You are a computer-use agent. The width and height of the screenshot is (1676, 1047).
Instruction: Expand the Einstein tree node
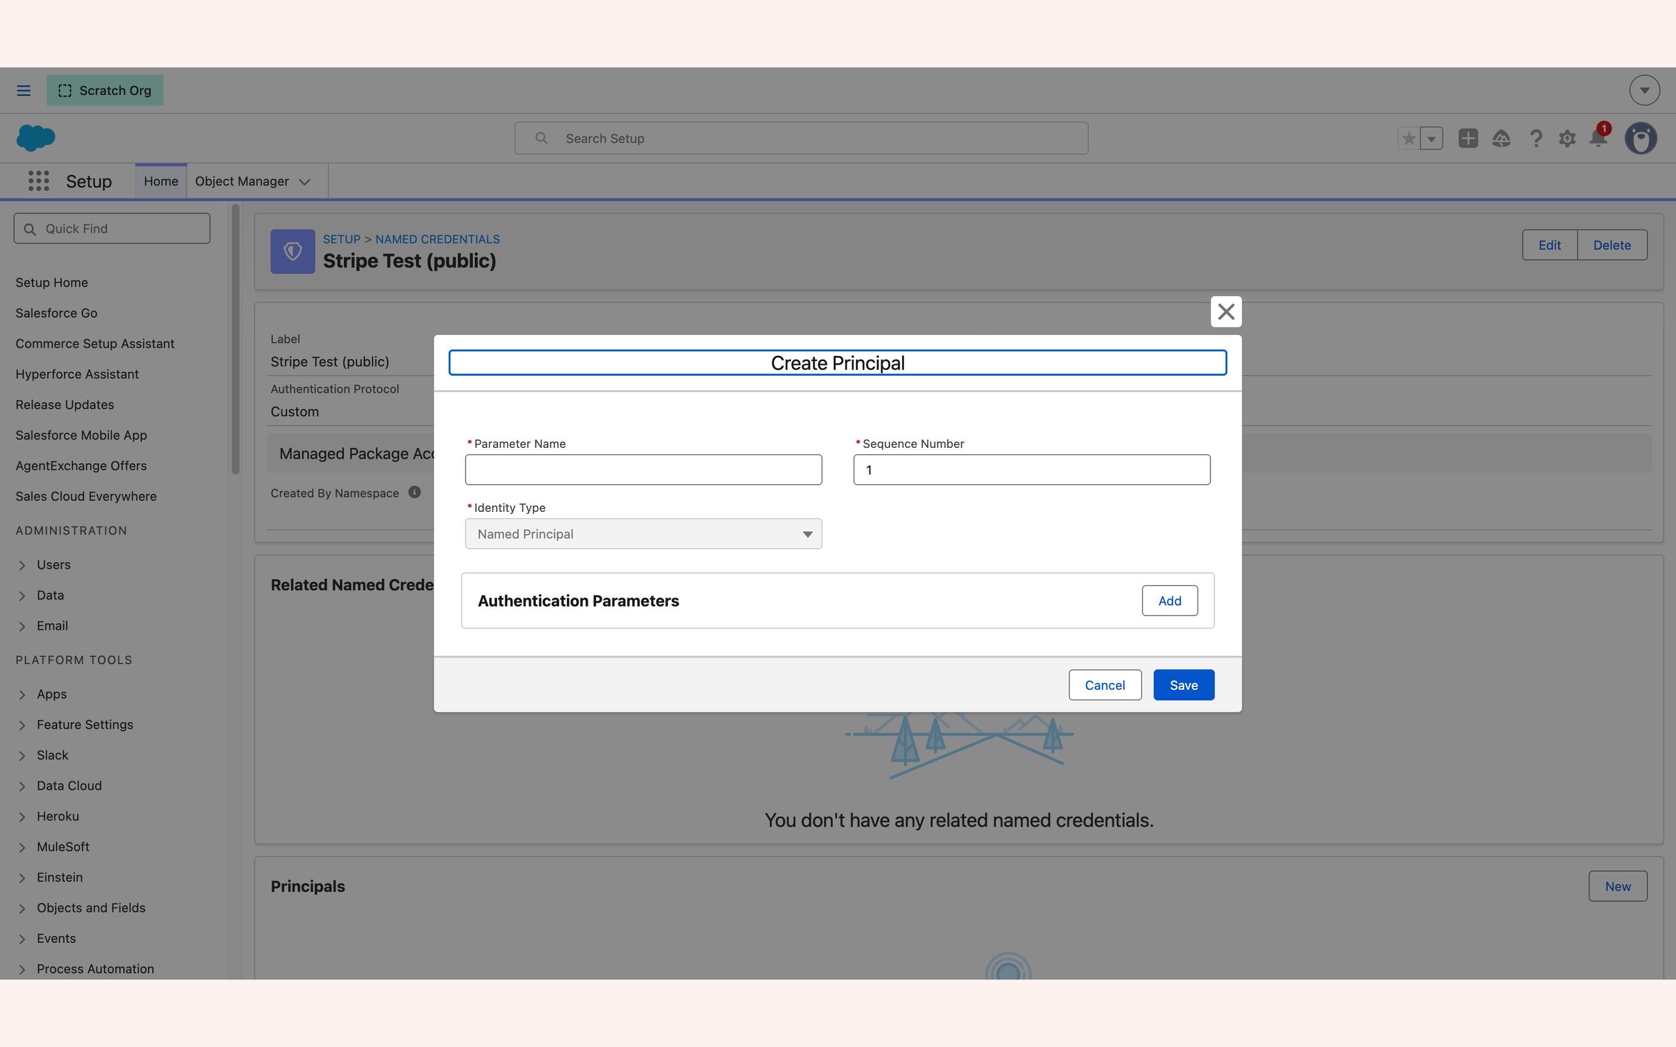22,877
